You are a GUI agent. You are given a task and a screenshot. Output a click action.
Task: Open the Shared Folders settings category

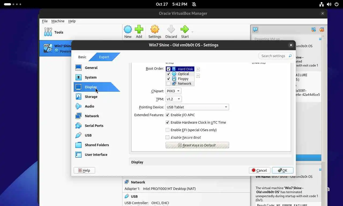[96, 145]
